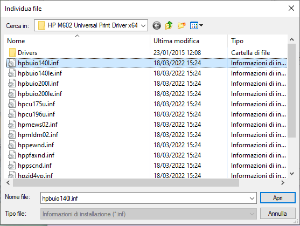This screenshot has width=300, height=226.
Task: Click the Annulla button
Action: point(277,214)
